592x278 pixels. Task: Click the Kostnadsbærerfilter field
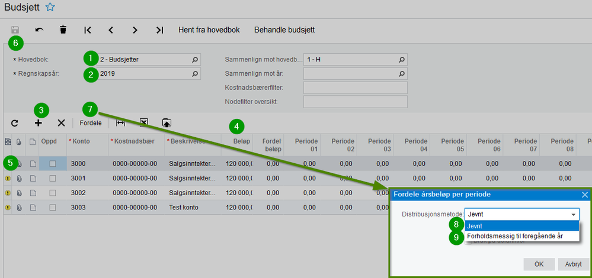tap(356, 88)
